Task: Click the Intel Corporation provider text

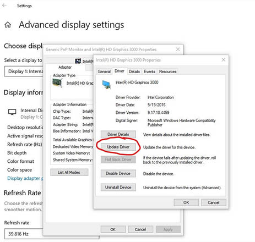Action: pos(161,97)
